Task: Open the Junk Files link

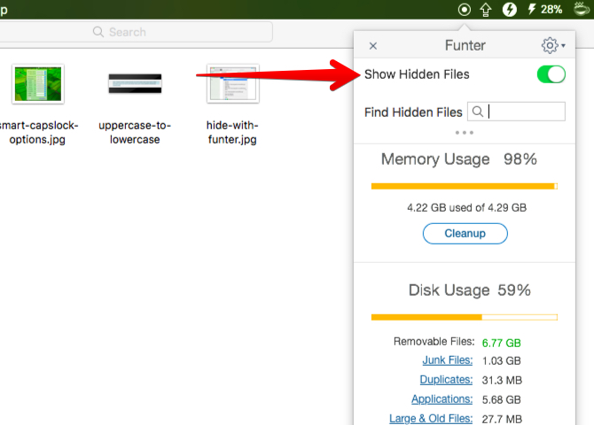Action: pos(447,360)
